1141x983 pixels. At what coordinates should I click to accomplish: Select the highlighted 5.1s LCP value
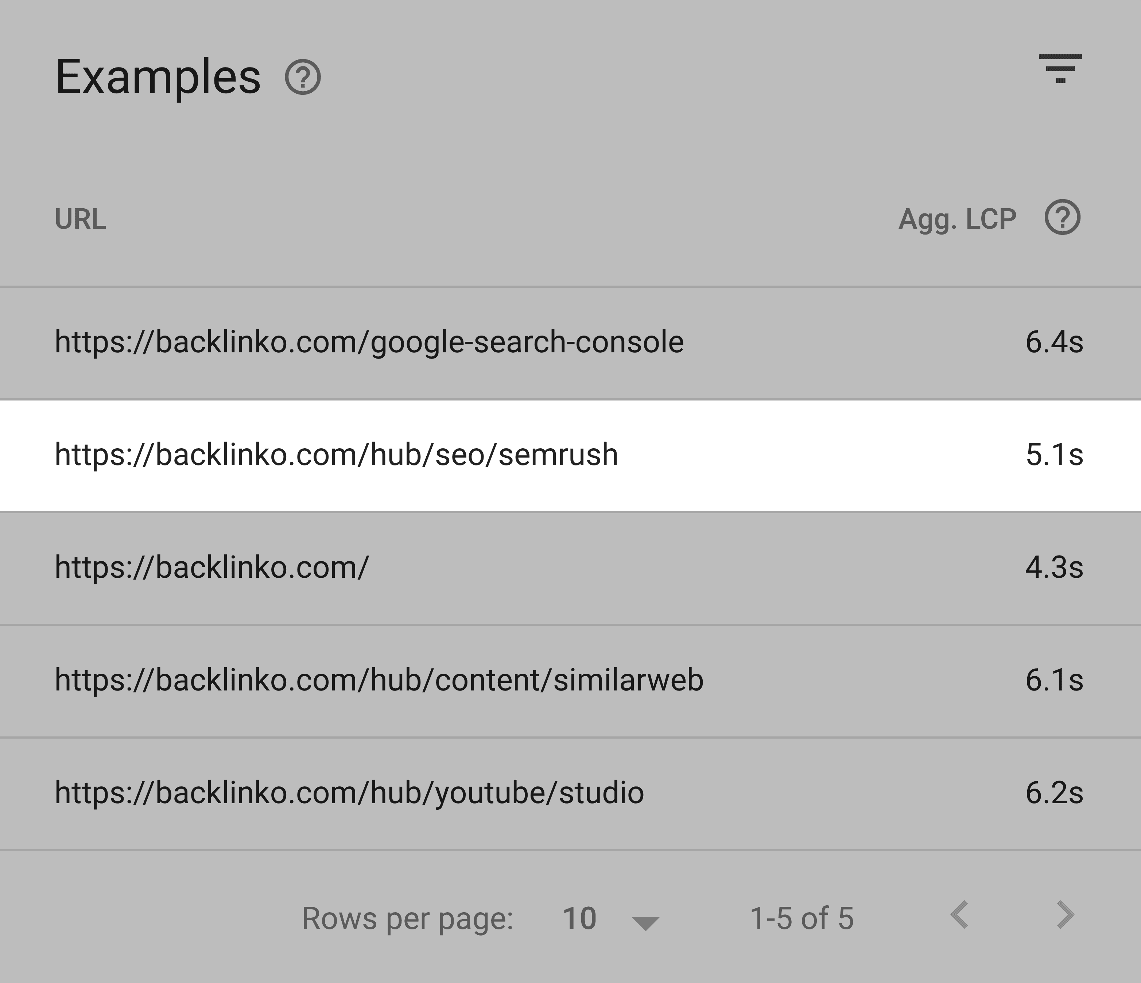1054,455
